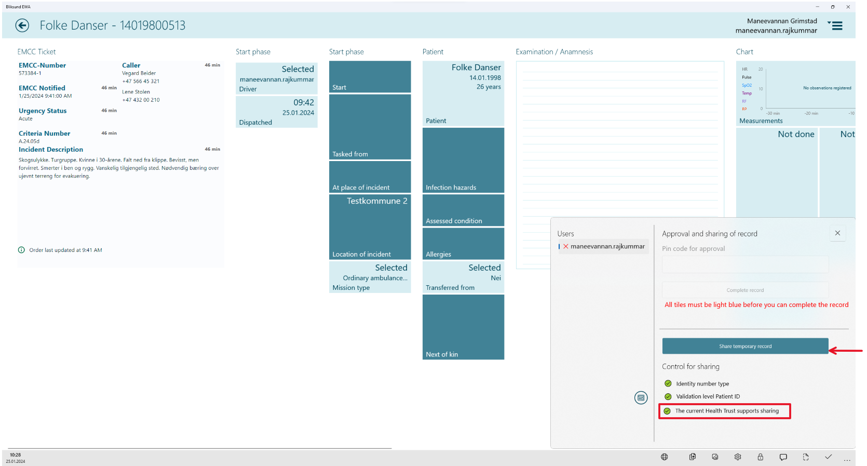Open the Patient tile for Folke Danser

pyautogui.click(x=463, y=94)
